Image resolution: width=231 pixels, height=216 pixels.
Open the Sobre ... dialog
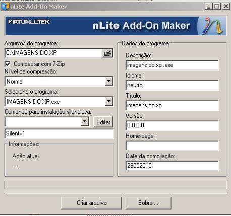click(x=148, y=203)
